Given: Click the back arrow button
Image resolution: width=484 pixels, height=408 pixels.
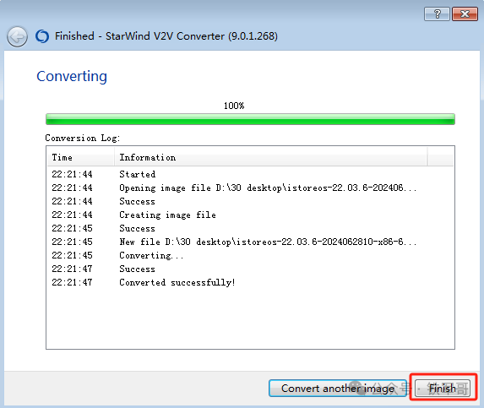Looking at the screenshot, I should [x=17, y=36].
